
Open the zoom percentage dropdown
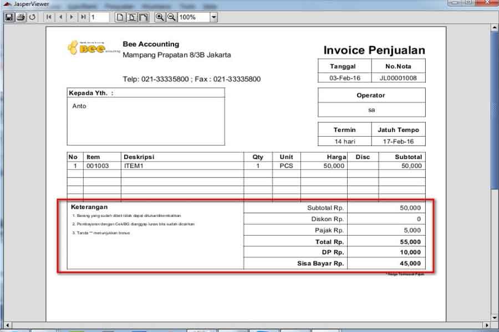[x=213, y=17]
